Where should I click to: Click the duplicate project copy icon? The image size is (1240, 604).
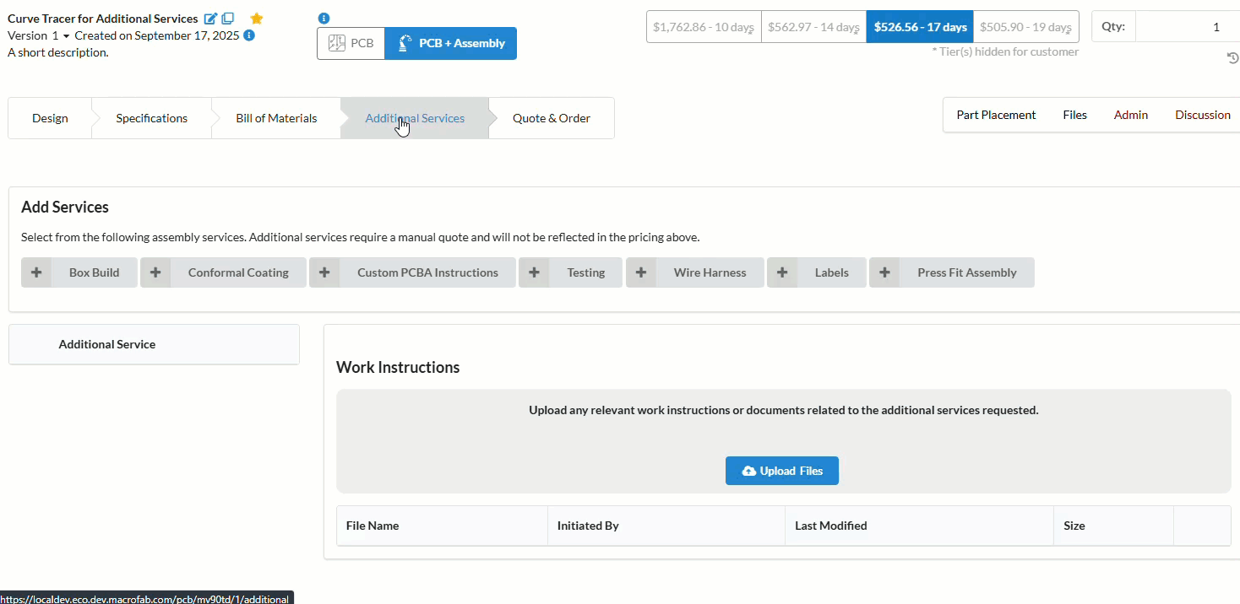(228, 19)
